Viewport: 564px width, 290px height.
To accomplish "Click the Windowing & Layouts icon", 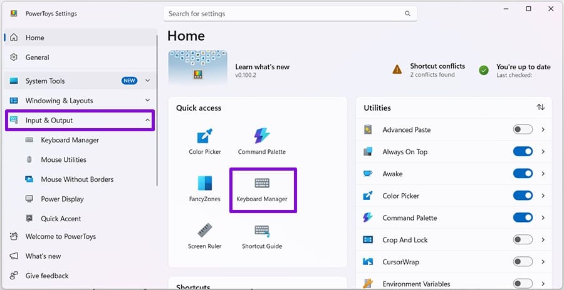I will pos(14,101).
